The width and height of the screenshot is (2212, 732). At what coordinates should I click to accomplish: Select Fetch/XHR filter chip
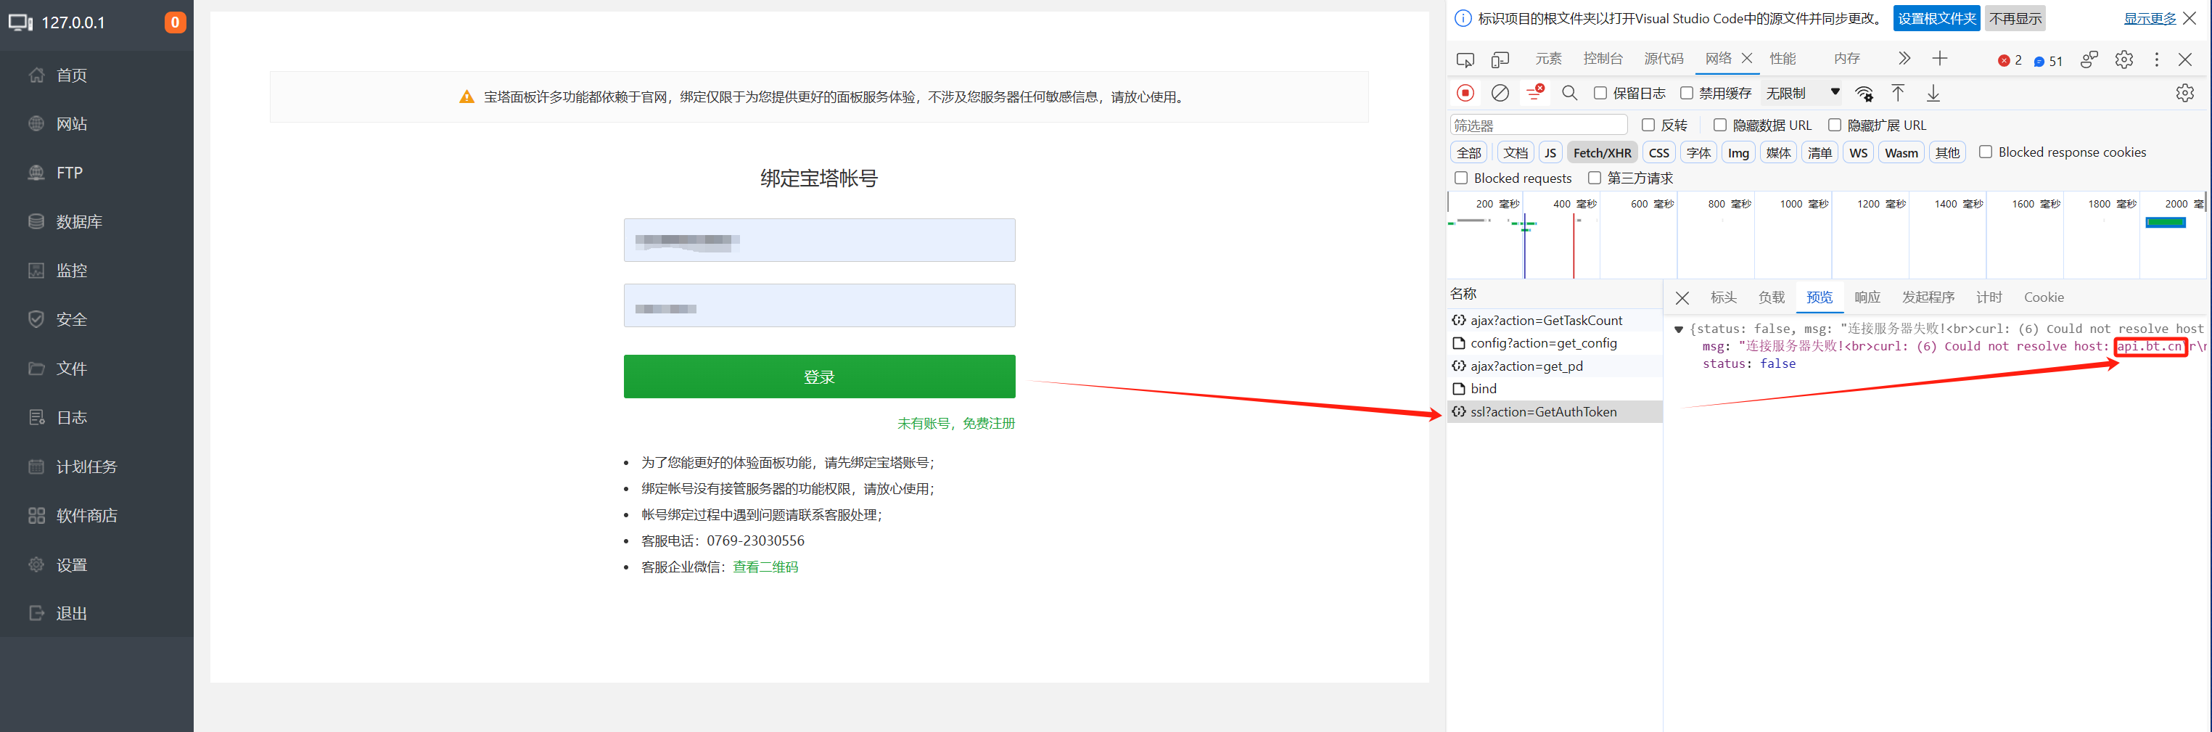(1601, 152)
